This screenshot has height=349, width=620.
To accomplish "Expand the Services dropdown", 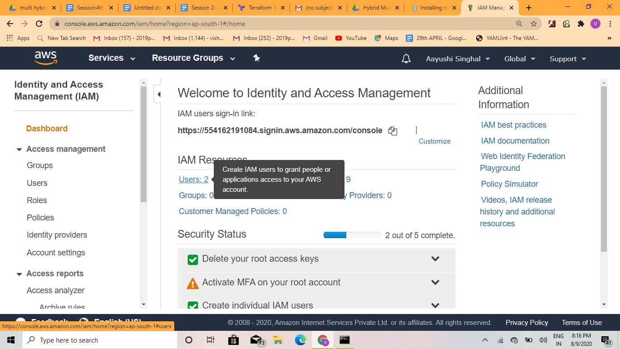I will [112, 58].
